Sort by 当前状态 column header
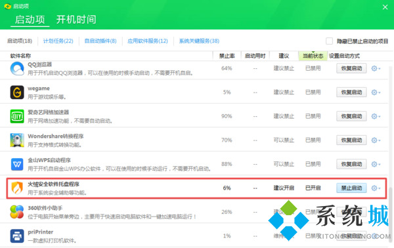 313,56
